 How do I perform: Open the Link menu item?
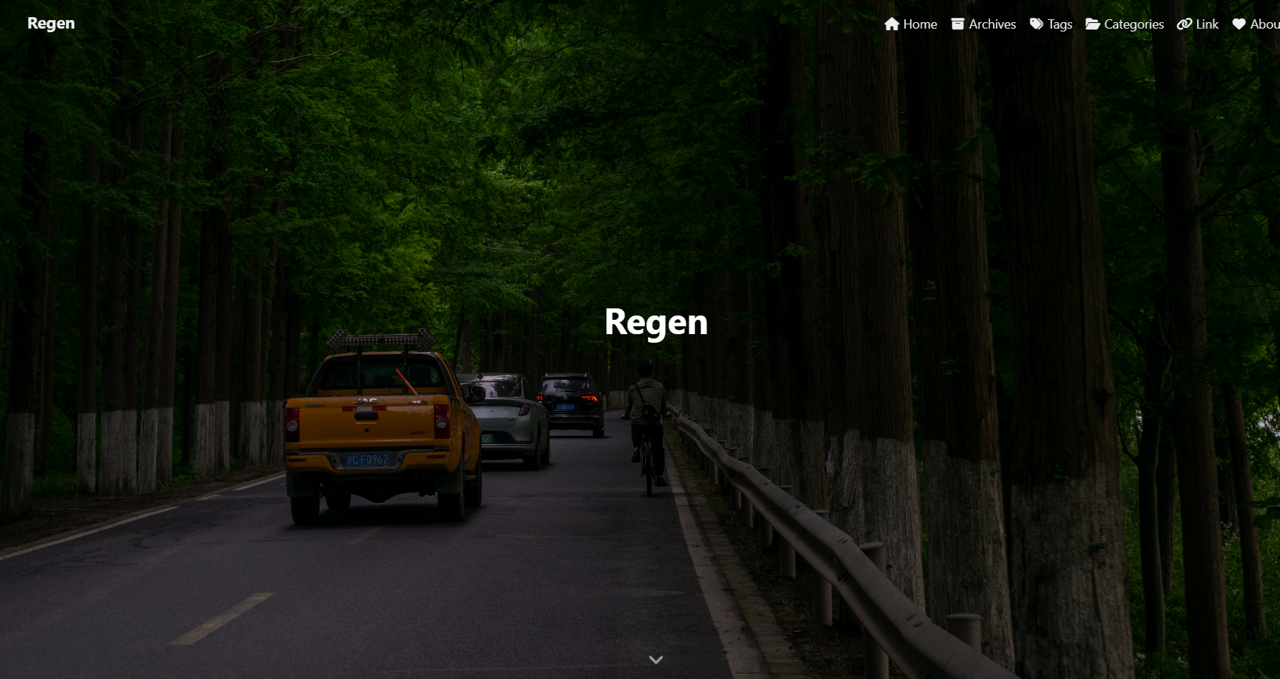(x=1198, y=24)
